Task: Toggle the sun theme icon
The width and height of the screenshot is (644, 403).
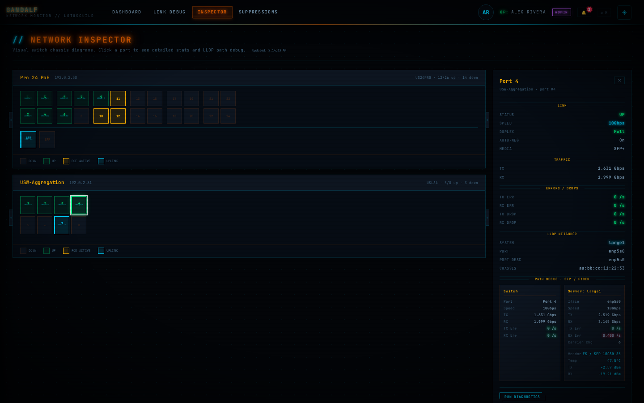Action: click(624, 13)
